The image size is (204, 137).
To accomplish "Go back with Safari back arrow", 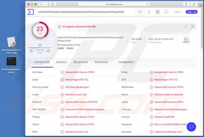I will pyautogui.click(x=41, y=4).
